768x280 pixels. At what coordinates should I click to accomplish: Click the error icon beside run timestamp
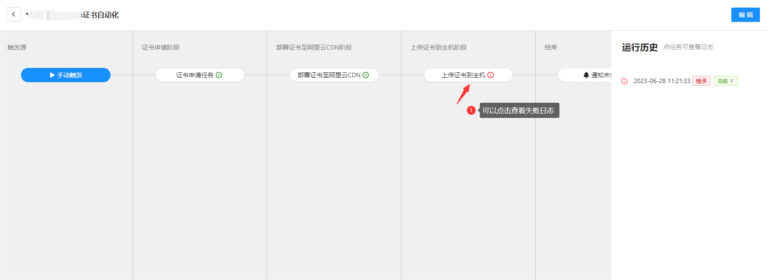click(624, 81)
